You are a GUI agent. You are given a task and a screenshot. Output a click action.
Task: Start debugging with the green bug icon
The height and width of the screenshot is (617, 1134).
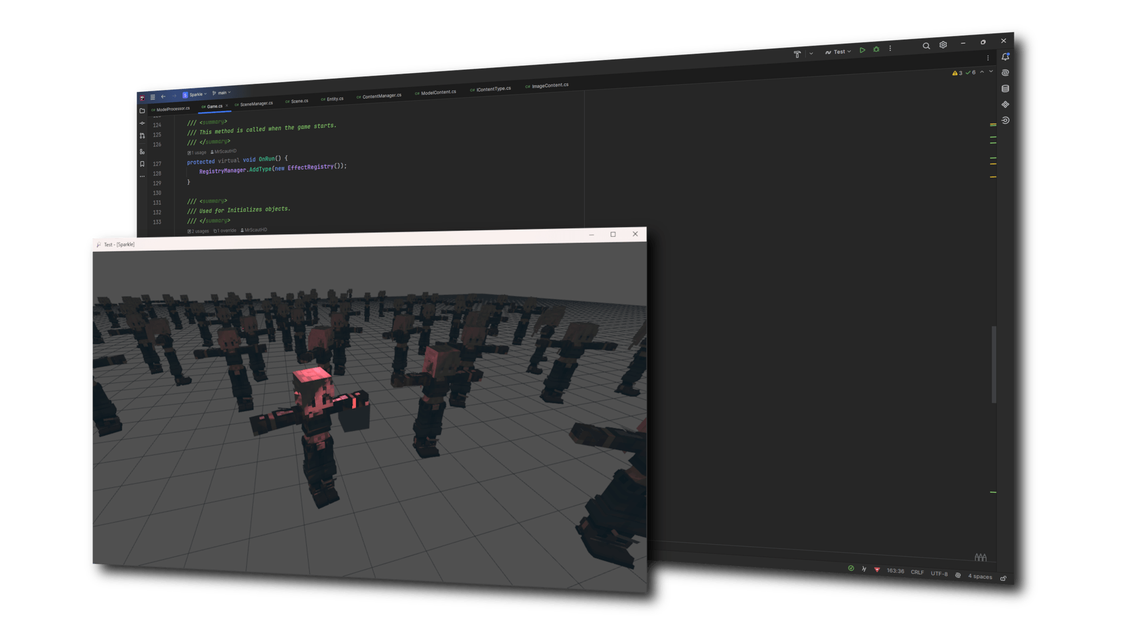[x=876, y=49]
